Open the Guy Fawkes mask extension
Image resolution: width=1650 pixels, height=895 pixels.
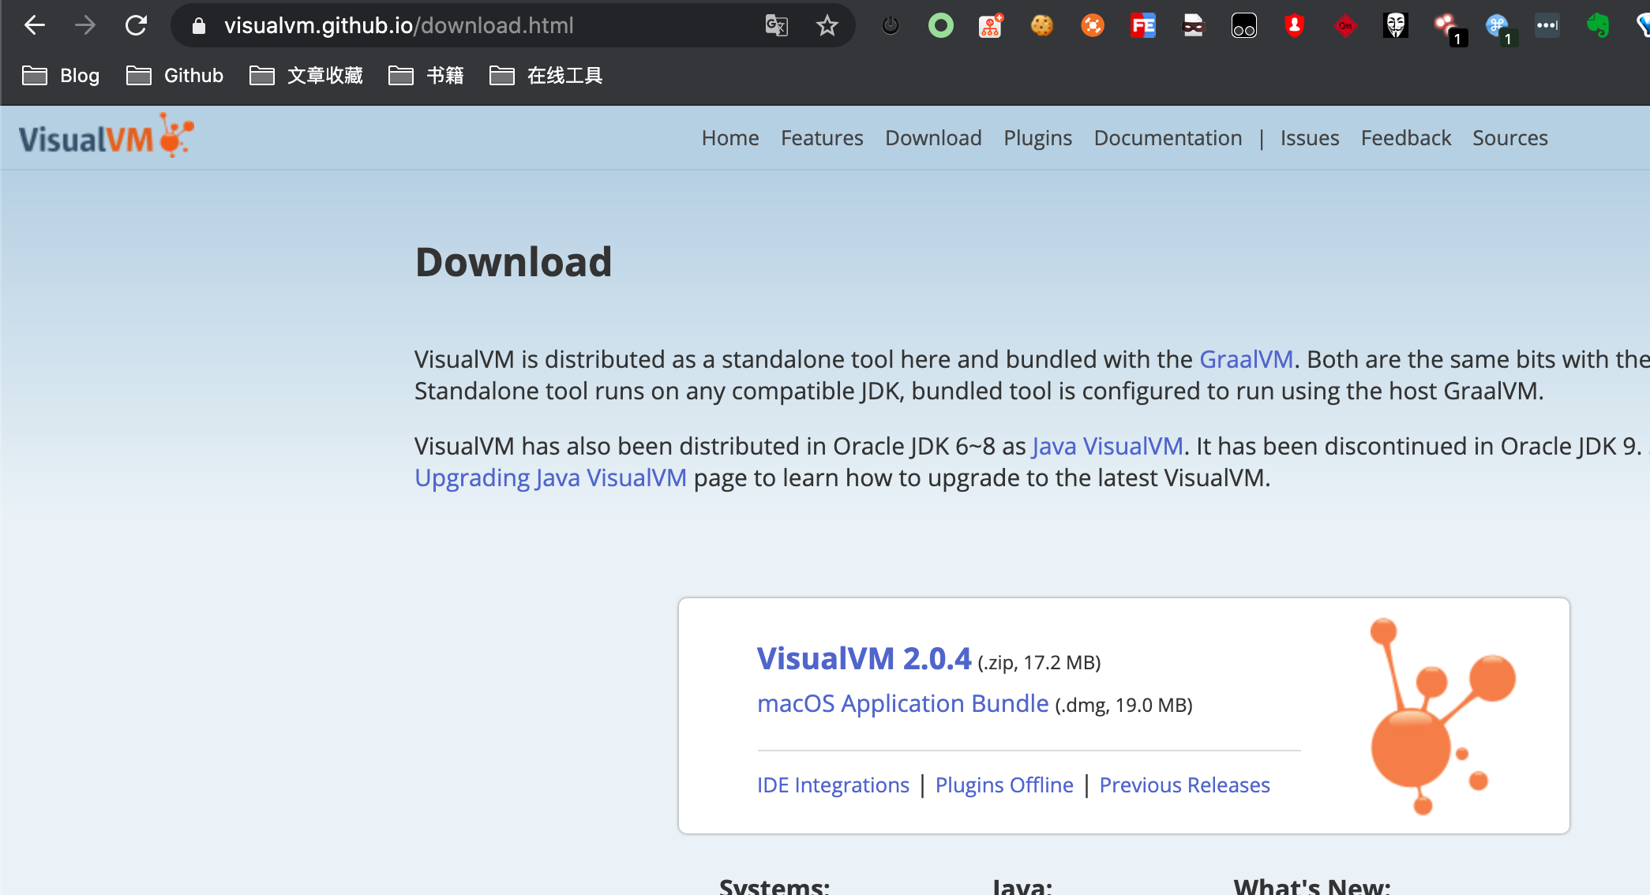1396,26
